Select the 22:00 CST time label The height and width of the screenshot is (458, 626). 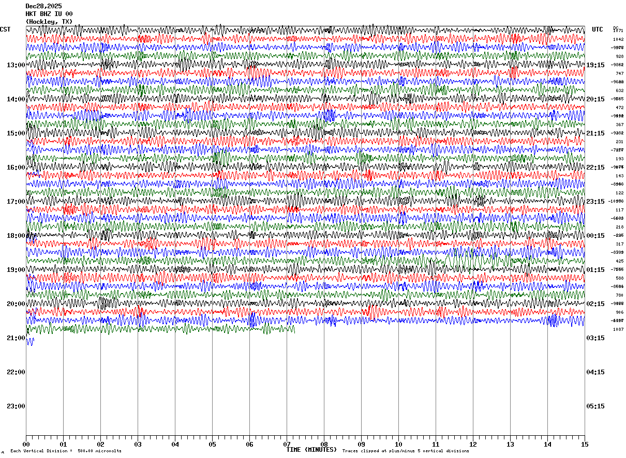point(16,372)
